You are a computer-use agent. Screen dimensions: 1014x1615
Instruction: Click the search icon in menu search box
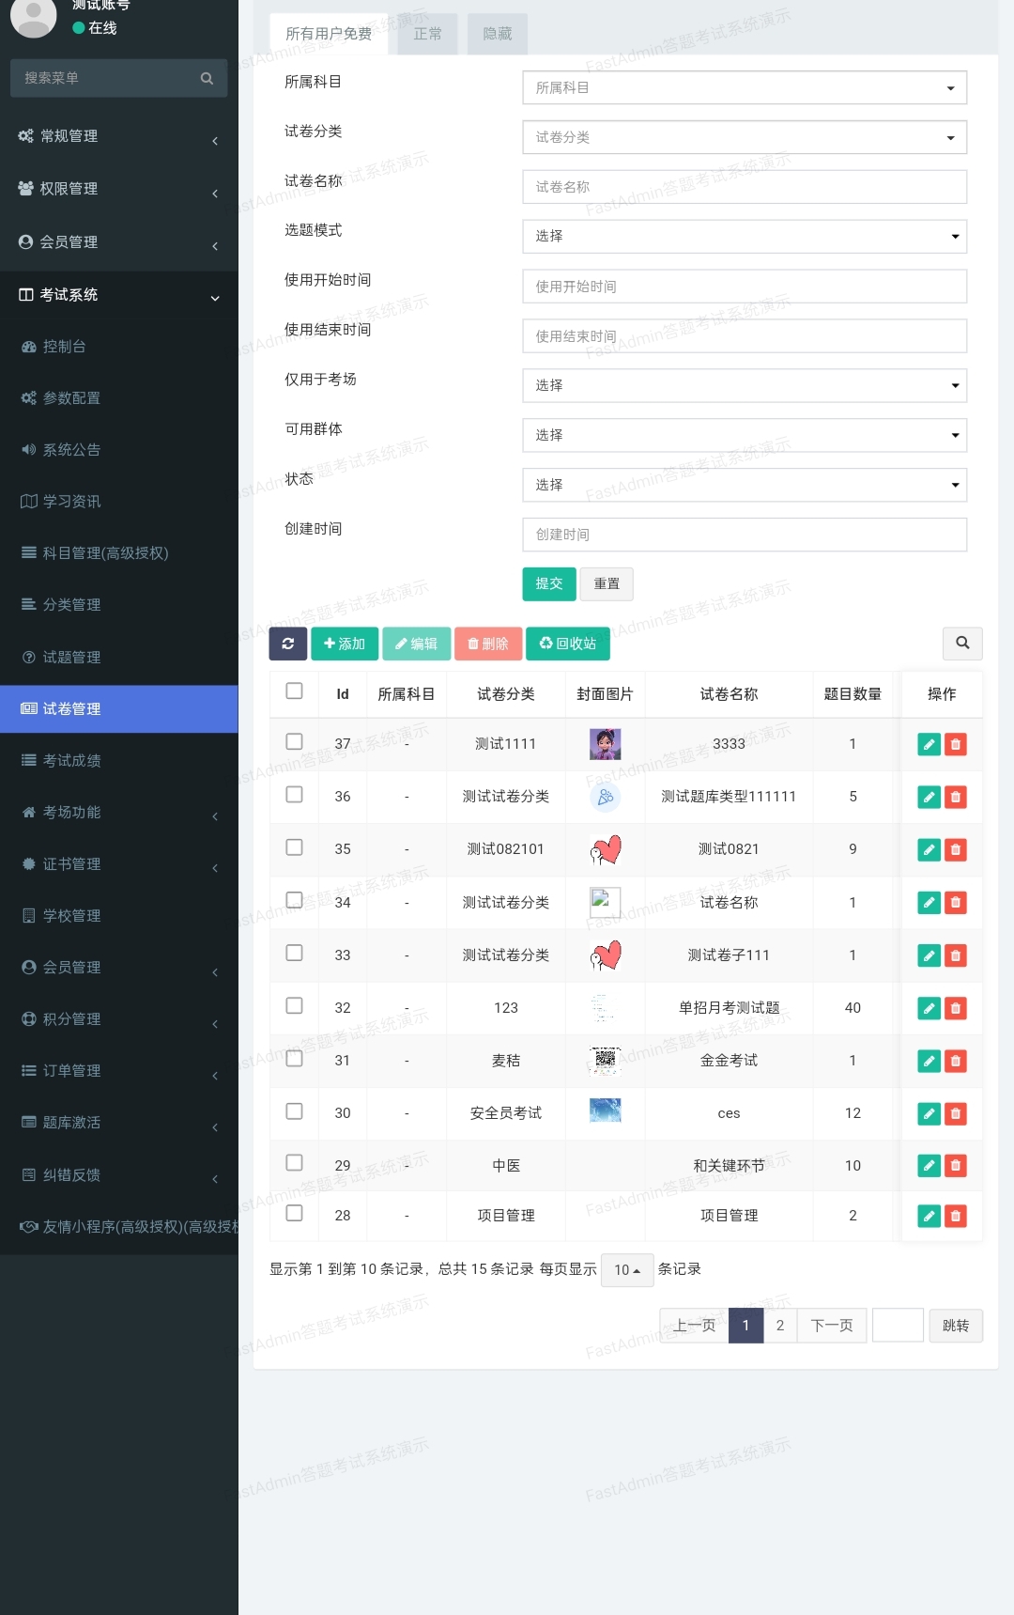coord(207,78)
